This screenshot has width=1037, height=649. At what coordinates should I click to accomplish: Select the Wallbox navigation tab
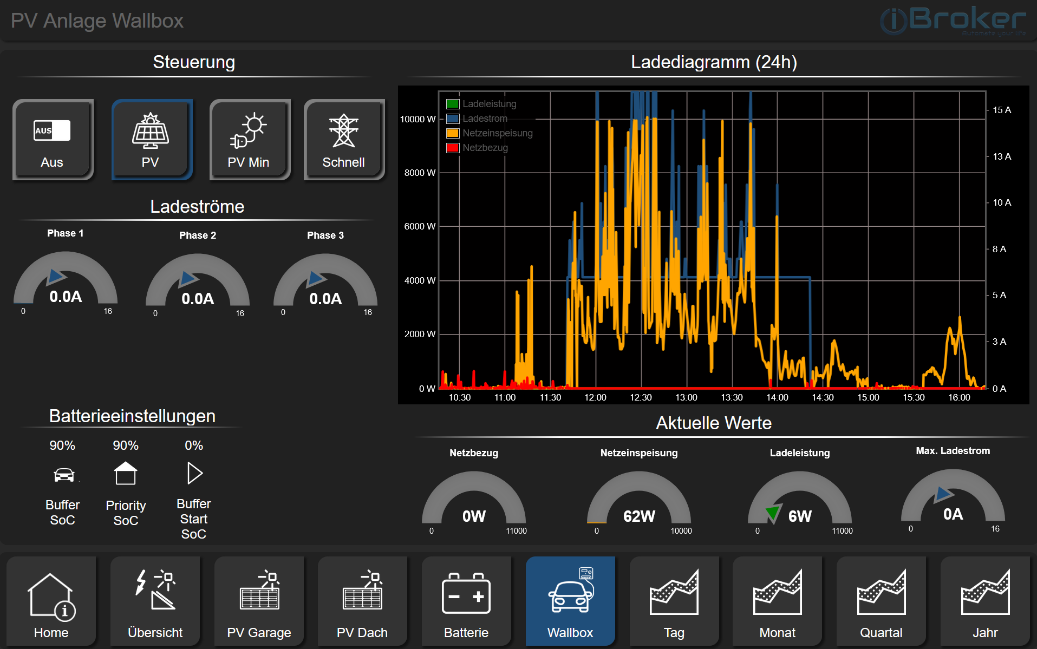[570, 601]
